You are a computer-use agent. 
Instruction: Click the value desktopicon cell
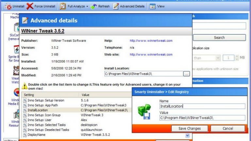coord(89,125)
